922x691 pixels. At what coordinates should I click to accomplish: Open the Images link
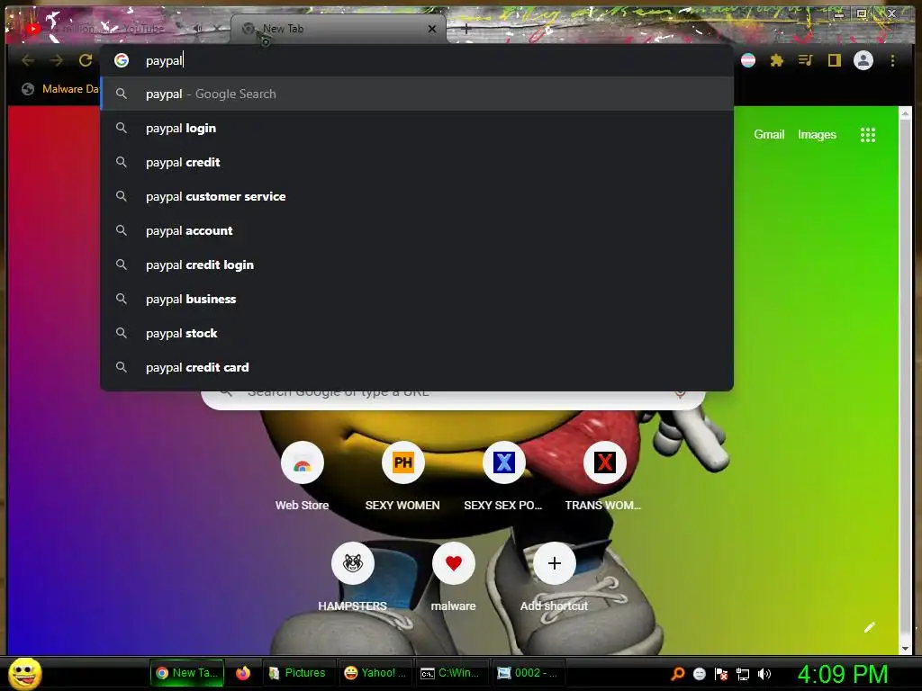[817, 135]
